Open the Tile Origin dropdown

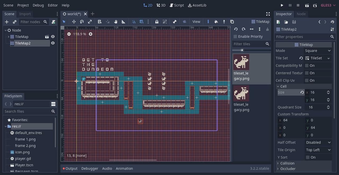pyautogui.click(x=318, y=150)
